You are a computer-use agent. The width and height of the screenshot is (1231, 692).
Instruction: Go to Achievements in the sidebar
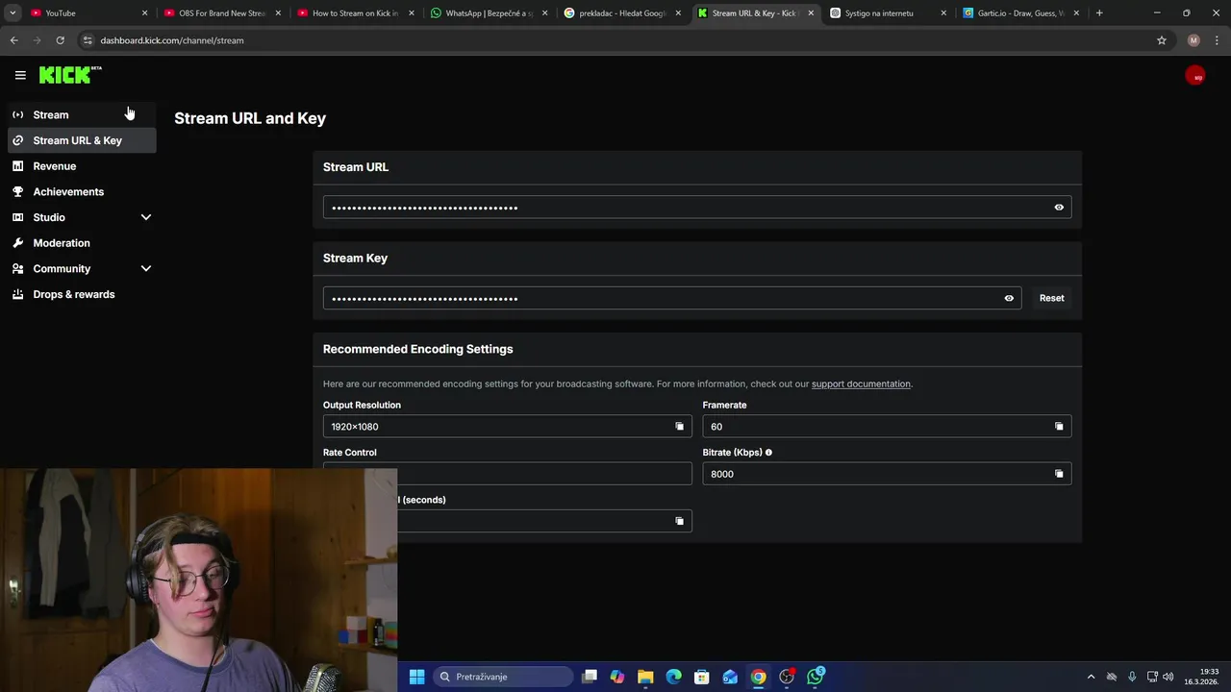point(82,191)
